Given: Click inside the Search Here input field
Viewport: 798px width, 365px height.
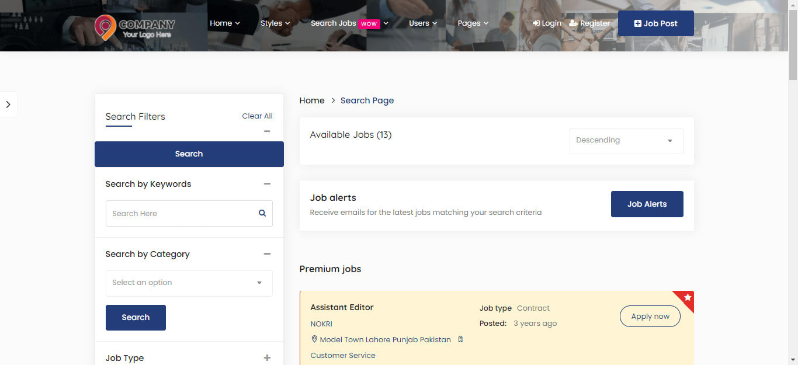Looking at the screenshot, I should [175, 213].
